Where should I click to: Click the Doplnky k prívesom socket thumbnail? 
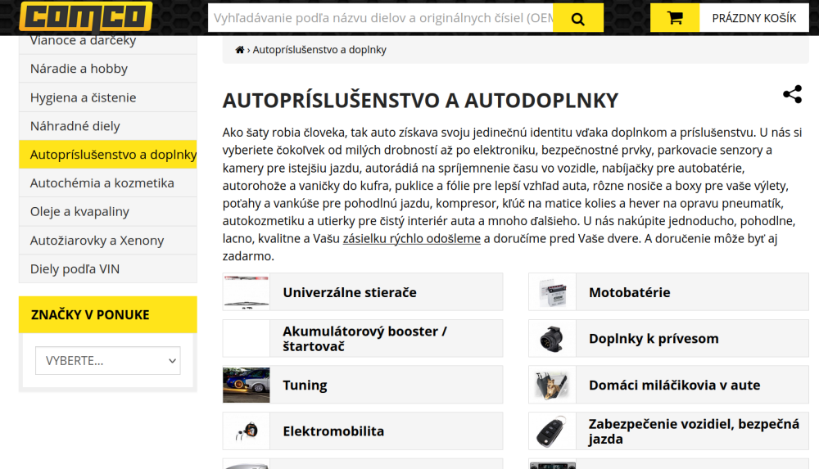(x=553, y=338)
